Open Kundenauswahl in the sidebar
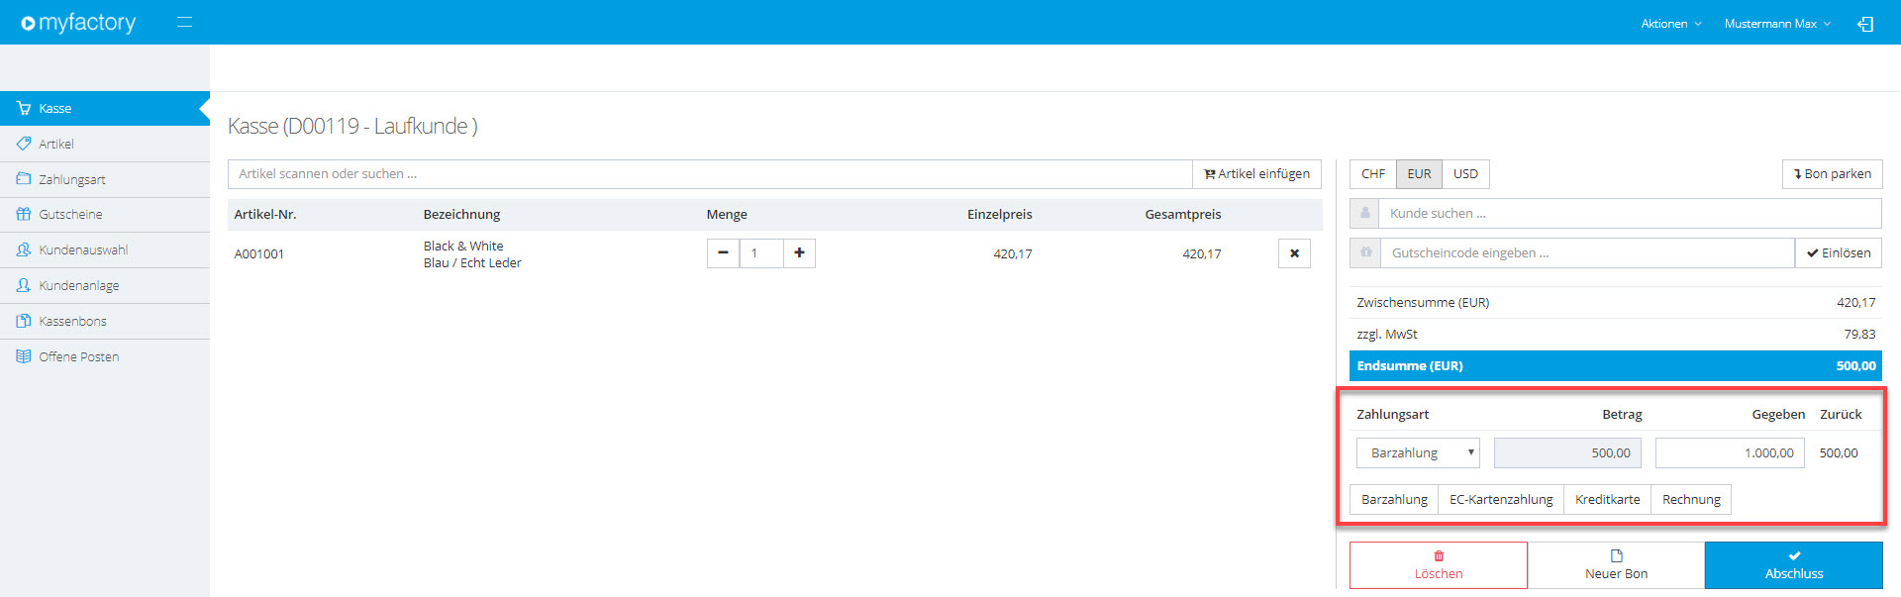Image resolution: width=1901 pixels, height=597 pixels. click(105, 249)
